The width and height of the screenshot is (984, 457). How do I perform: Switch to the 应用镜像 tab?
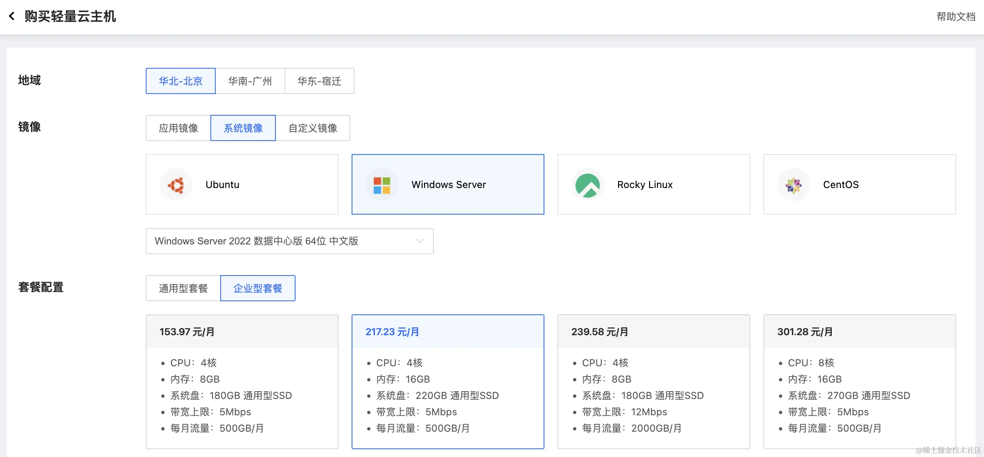click(178, 128)
